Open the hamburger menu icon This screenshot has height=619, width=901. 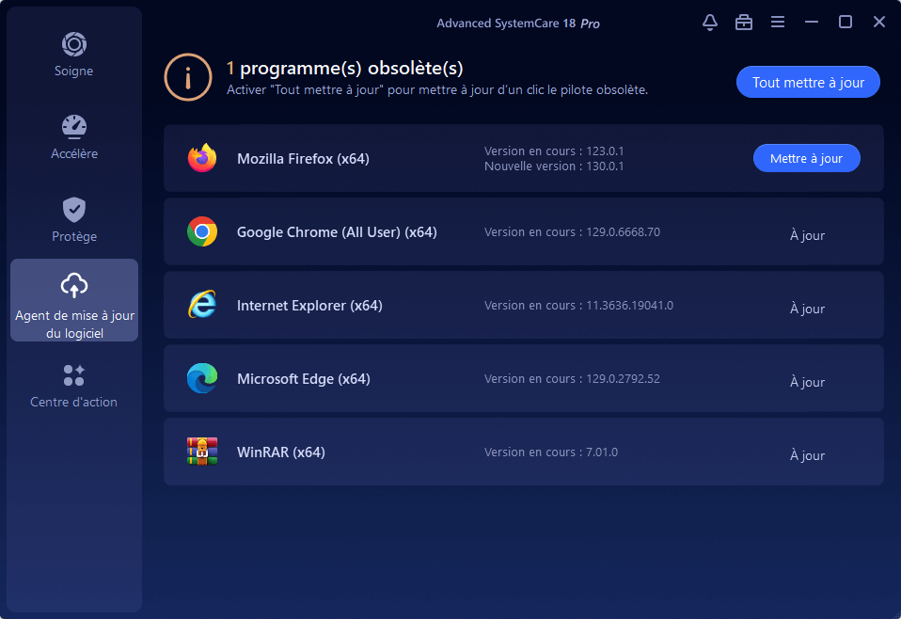click(x=778, y=22)
